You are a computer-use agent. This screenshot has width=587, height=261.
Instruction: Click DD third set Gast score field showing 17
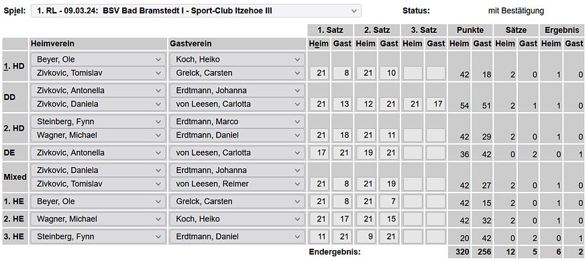[x=436, y=104]
